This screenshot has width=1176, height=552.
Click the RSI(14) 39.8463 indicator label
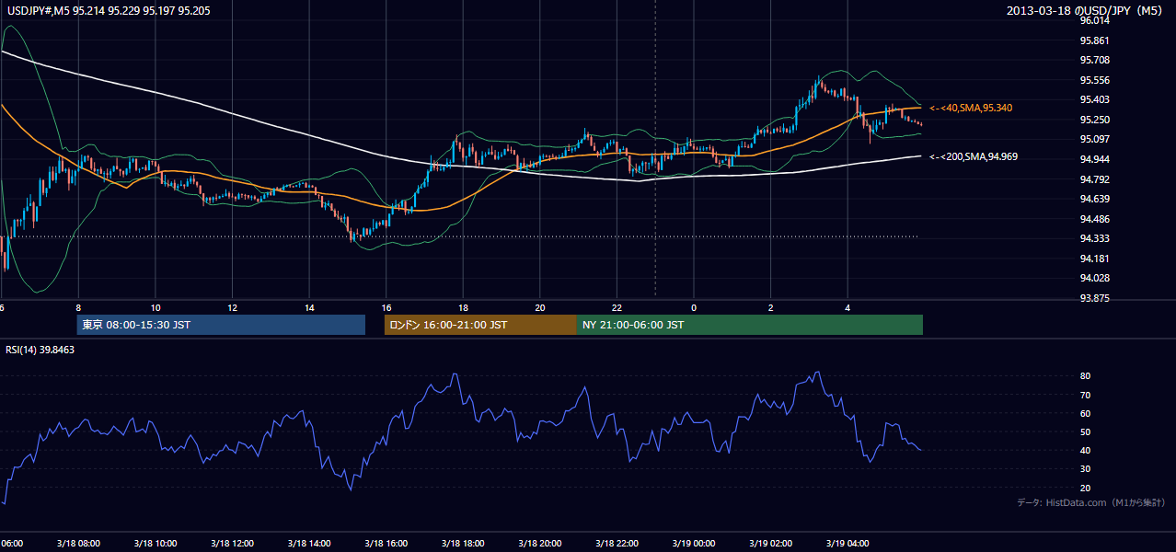pos(40,350)
